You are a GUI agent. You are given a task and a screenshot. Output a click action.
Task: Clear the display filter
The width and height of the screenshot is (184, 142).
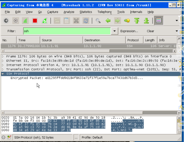[x=151, y=31]
